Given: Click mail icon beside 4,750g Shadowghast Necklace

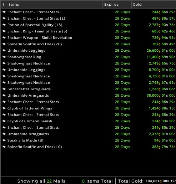Looking at the screenshot, I should (4, 76).
